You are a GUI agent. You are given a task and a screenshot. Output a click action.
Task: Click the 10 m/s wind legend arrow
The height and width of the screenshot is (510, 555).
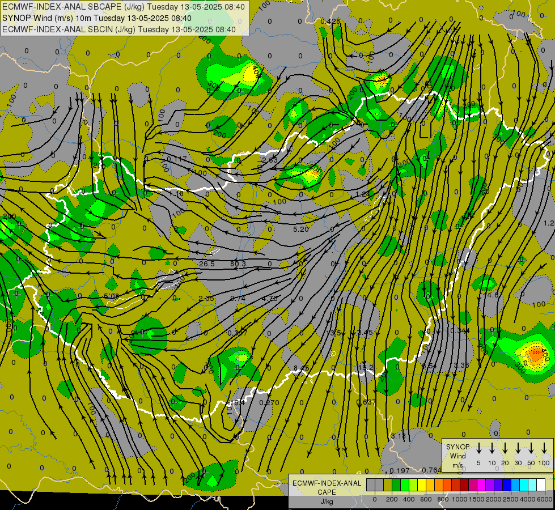(x=492, y=448)
